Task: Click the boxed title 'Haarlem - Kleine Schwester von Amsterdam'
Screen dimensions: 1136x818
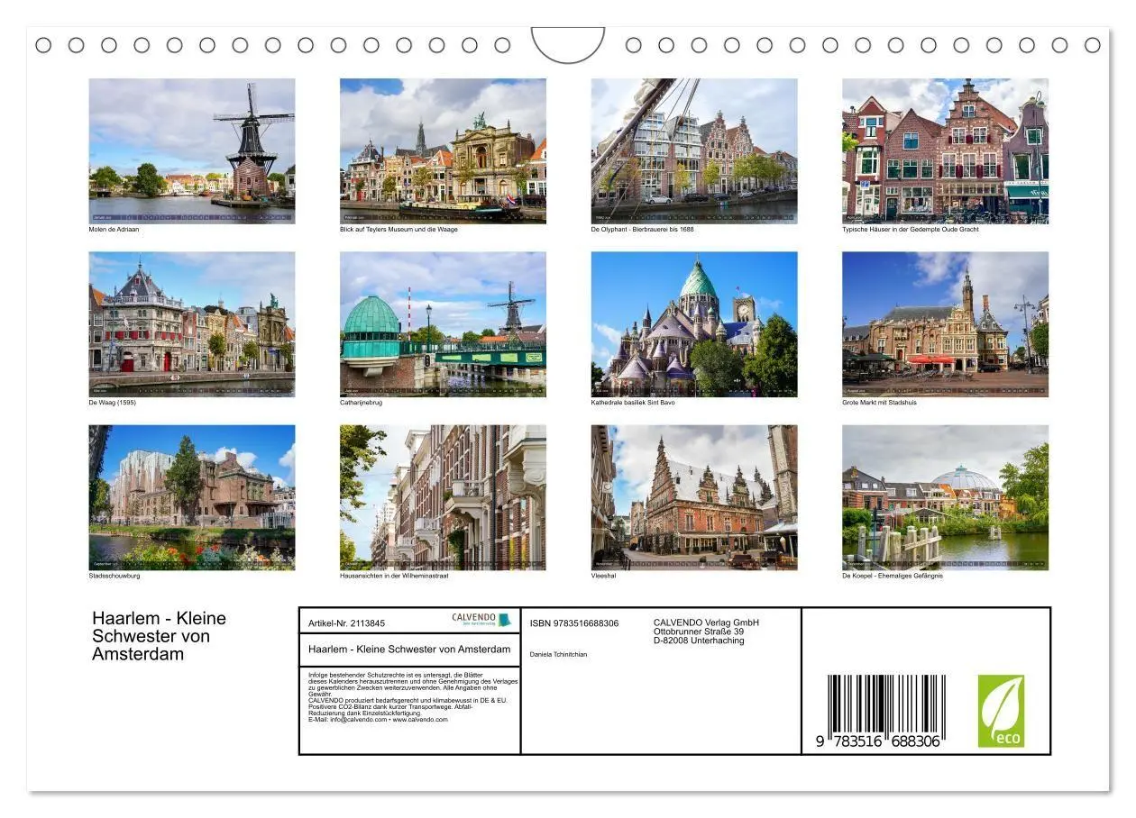Action: pyautogui.click(x=409, y=649)
